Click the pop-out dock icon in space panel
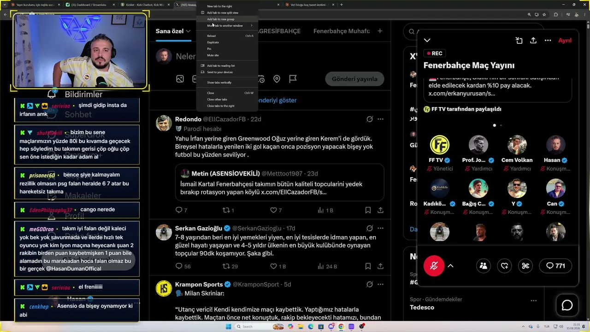Image resolution: width=590 pixels, height=332 pixels. point(519,41)
